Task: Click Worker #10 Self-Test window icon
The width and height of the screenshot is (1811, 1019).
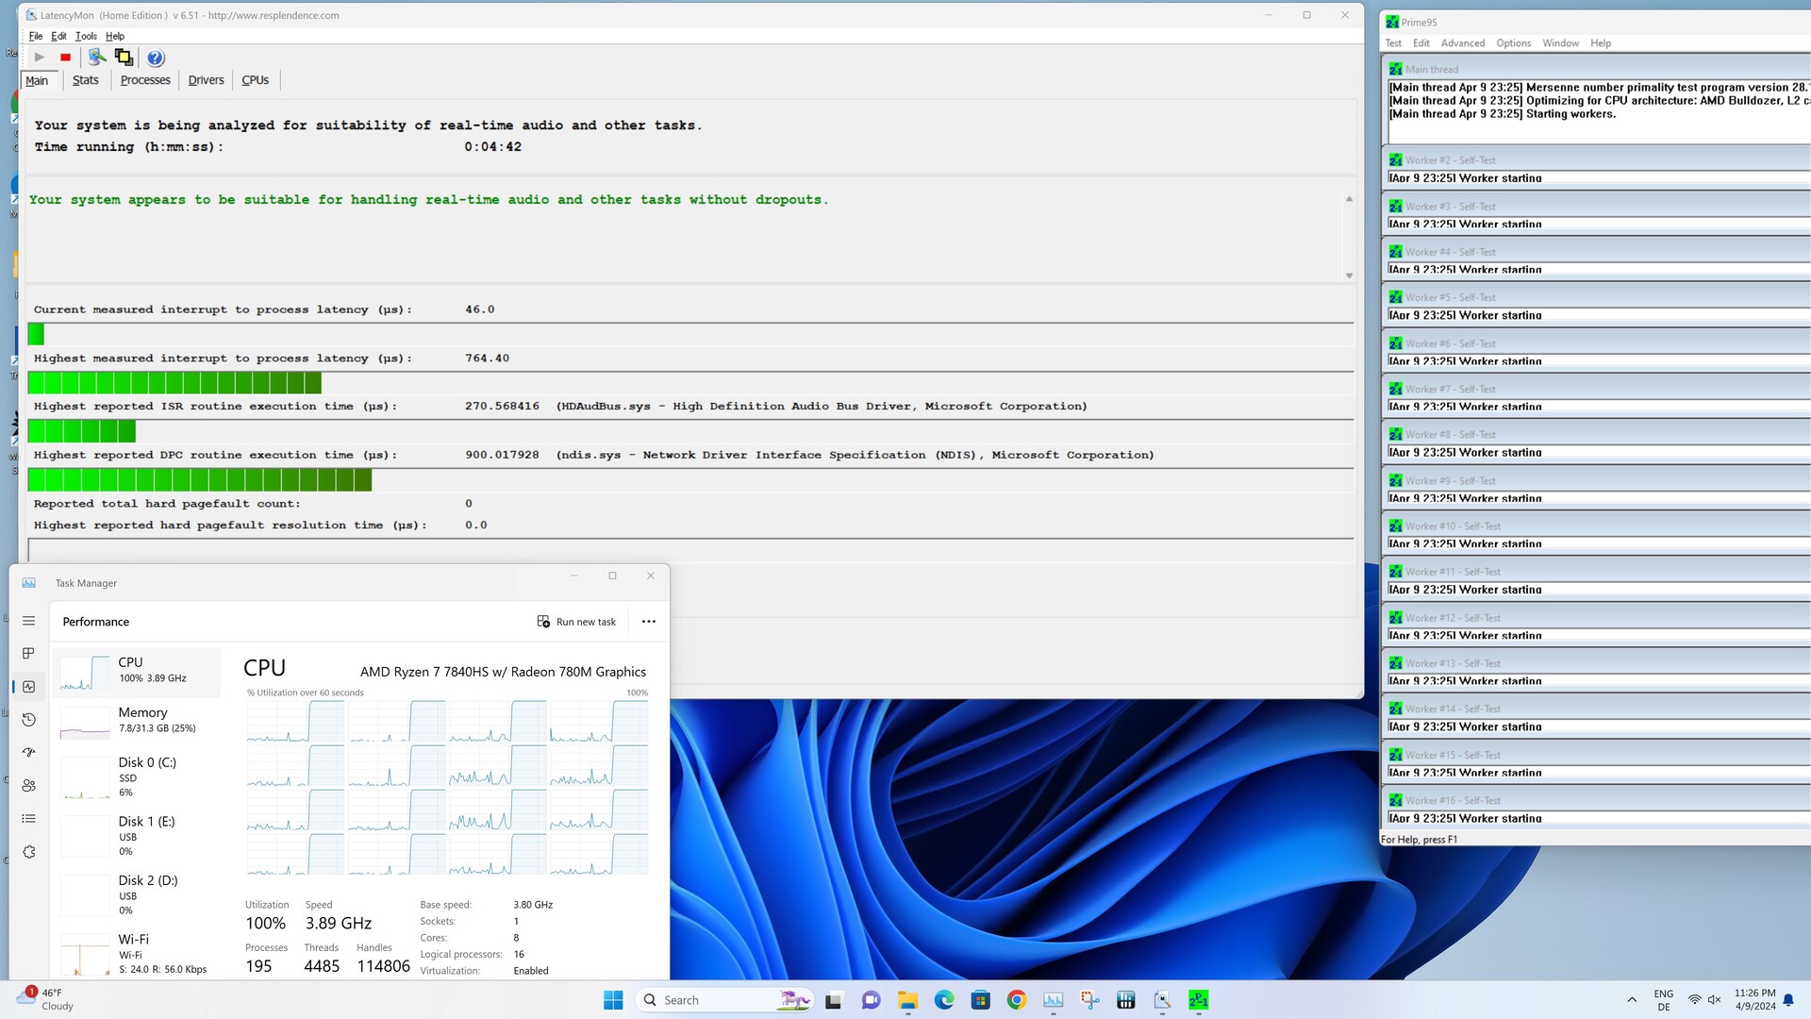Action: coord(1396,526)
